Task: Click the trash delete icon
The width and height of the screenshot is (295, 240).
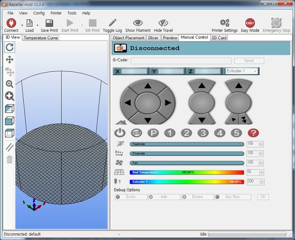Action: 10,160
